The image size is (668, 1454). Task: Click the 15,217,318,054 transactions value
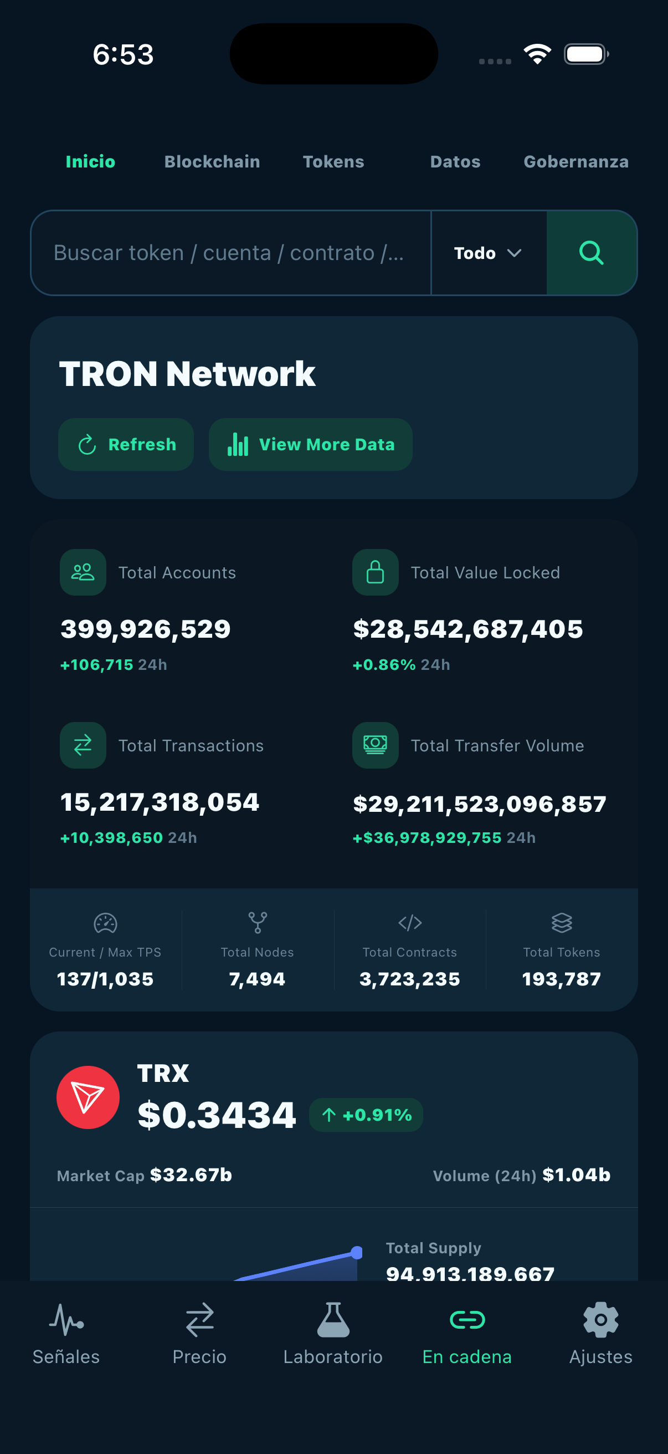click(x=160, y=802)
